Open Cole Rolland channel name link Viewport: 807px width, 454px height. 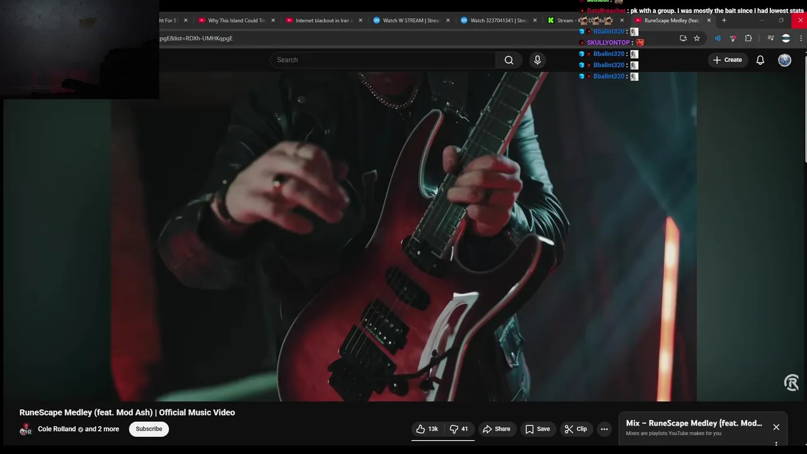point(57,429)
